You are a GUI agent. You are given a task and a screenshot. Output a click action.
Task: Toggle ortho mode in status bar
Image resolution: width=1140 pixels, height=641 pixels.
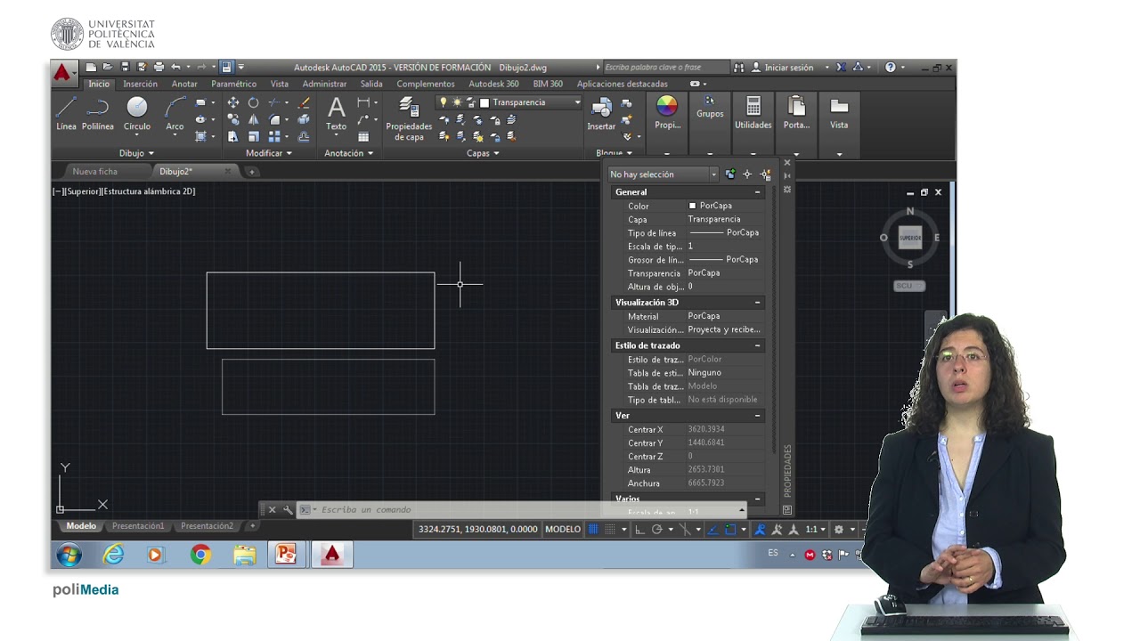pos(639,529)
